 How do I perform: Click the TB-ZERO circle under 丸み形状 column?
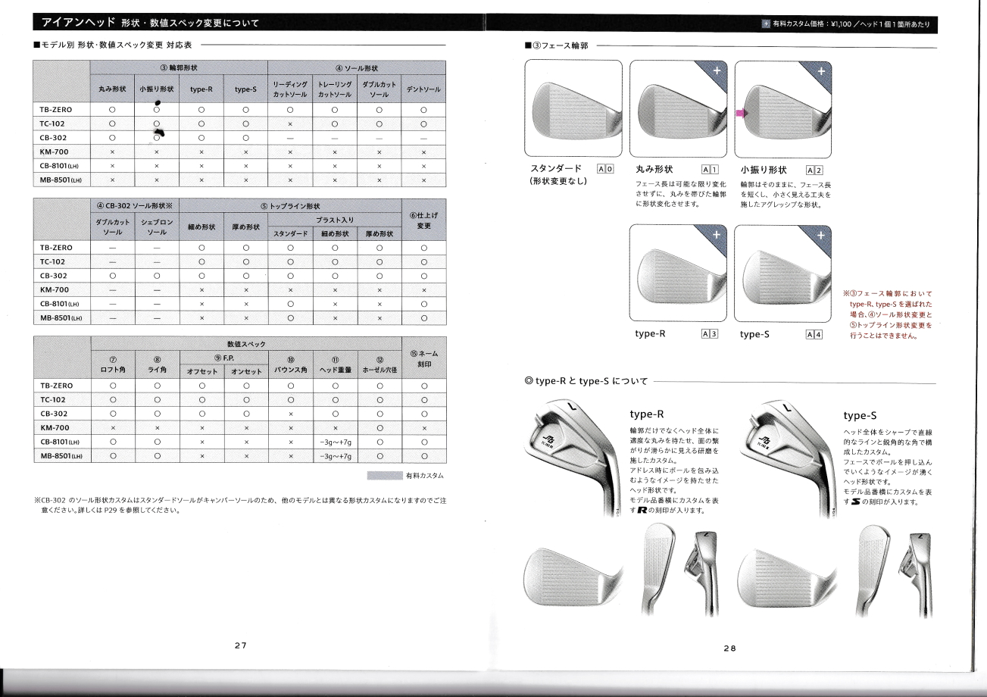[112, 110]
